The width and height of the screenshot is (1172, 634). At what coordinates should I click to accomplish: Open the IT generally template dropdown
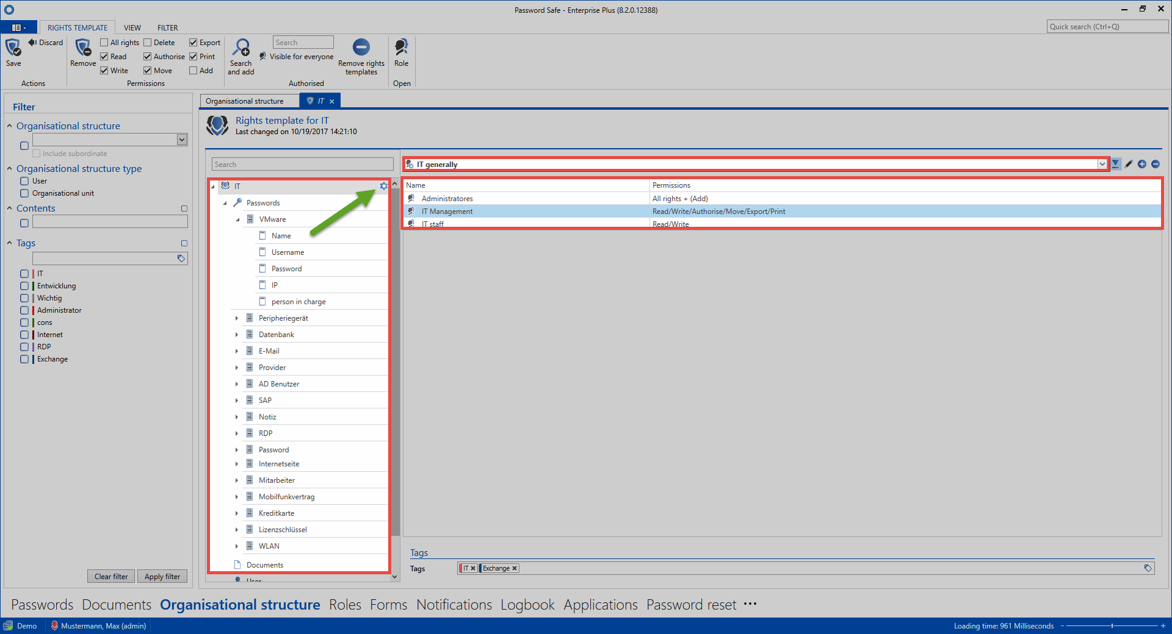pos(1102,164)
